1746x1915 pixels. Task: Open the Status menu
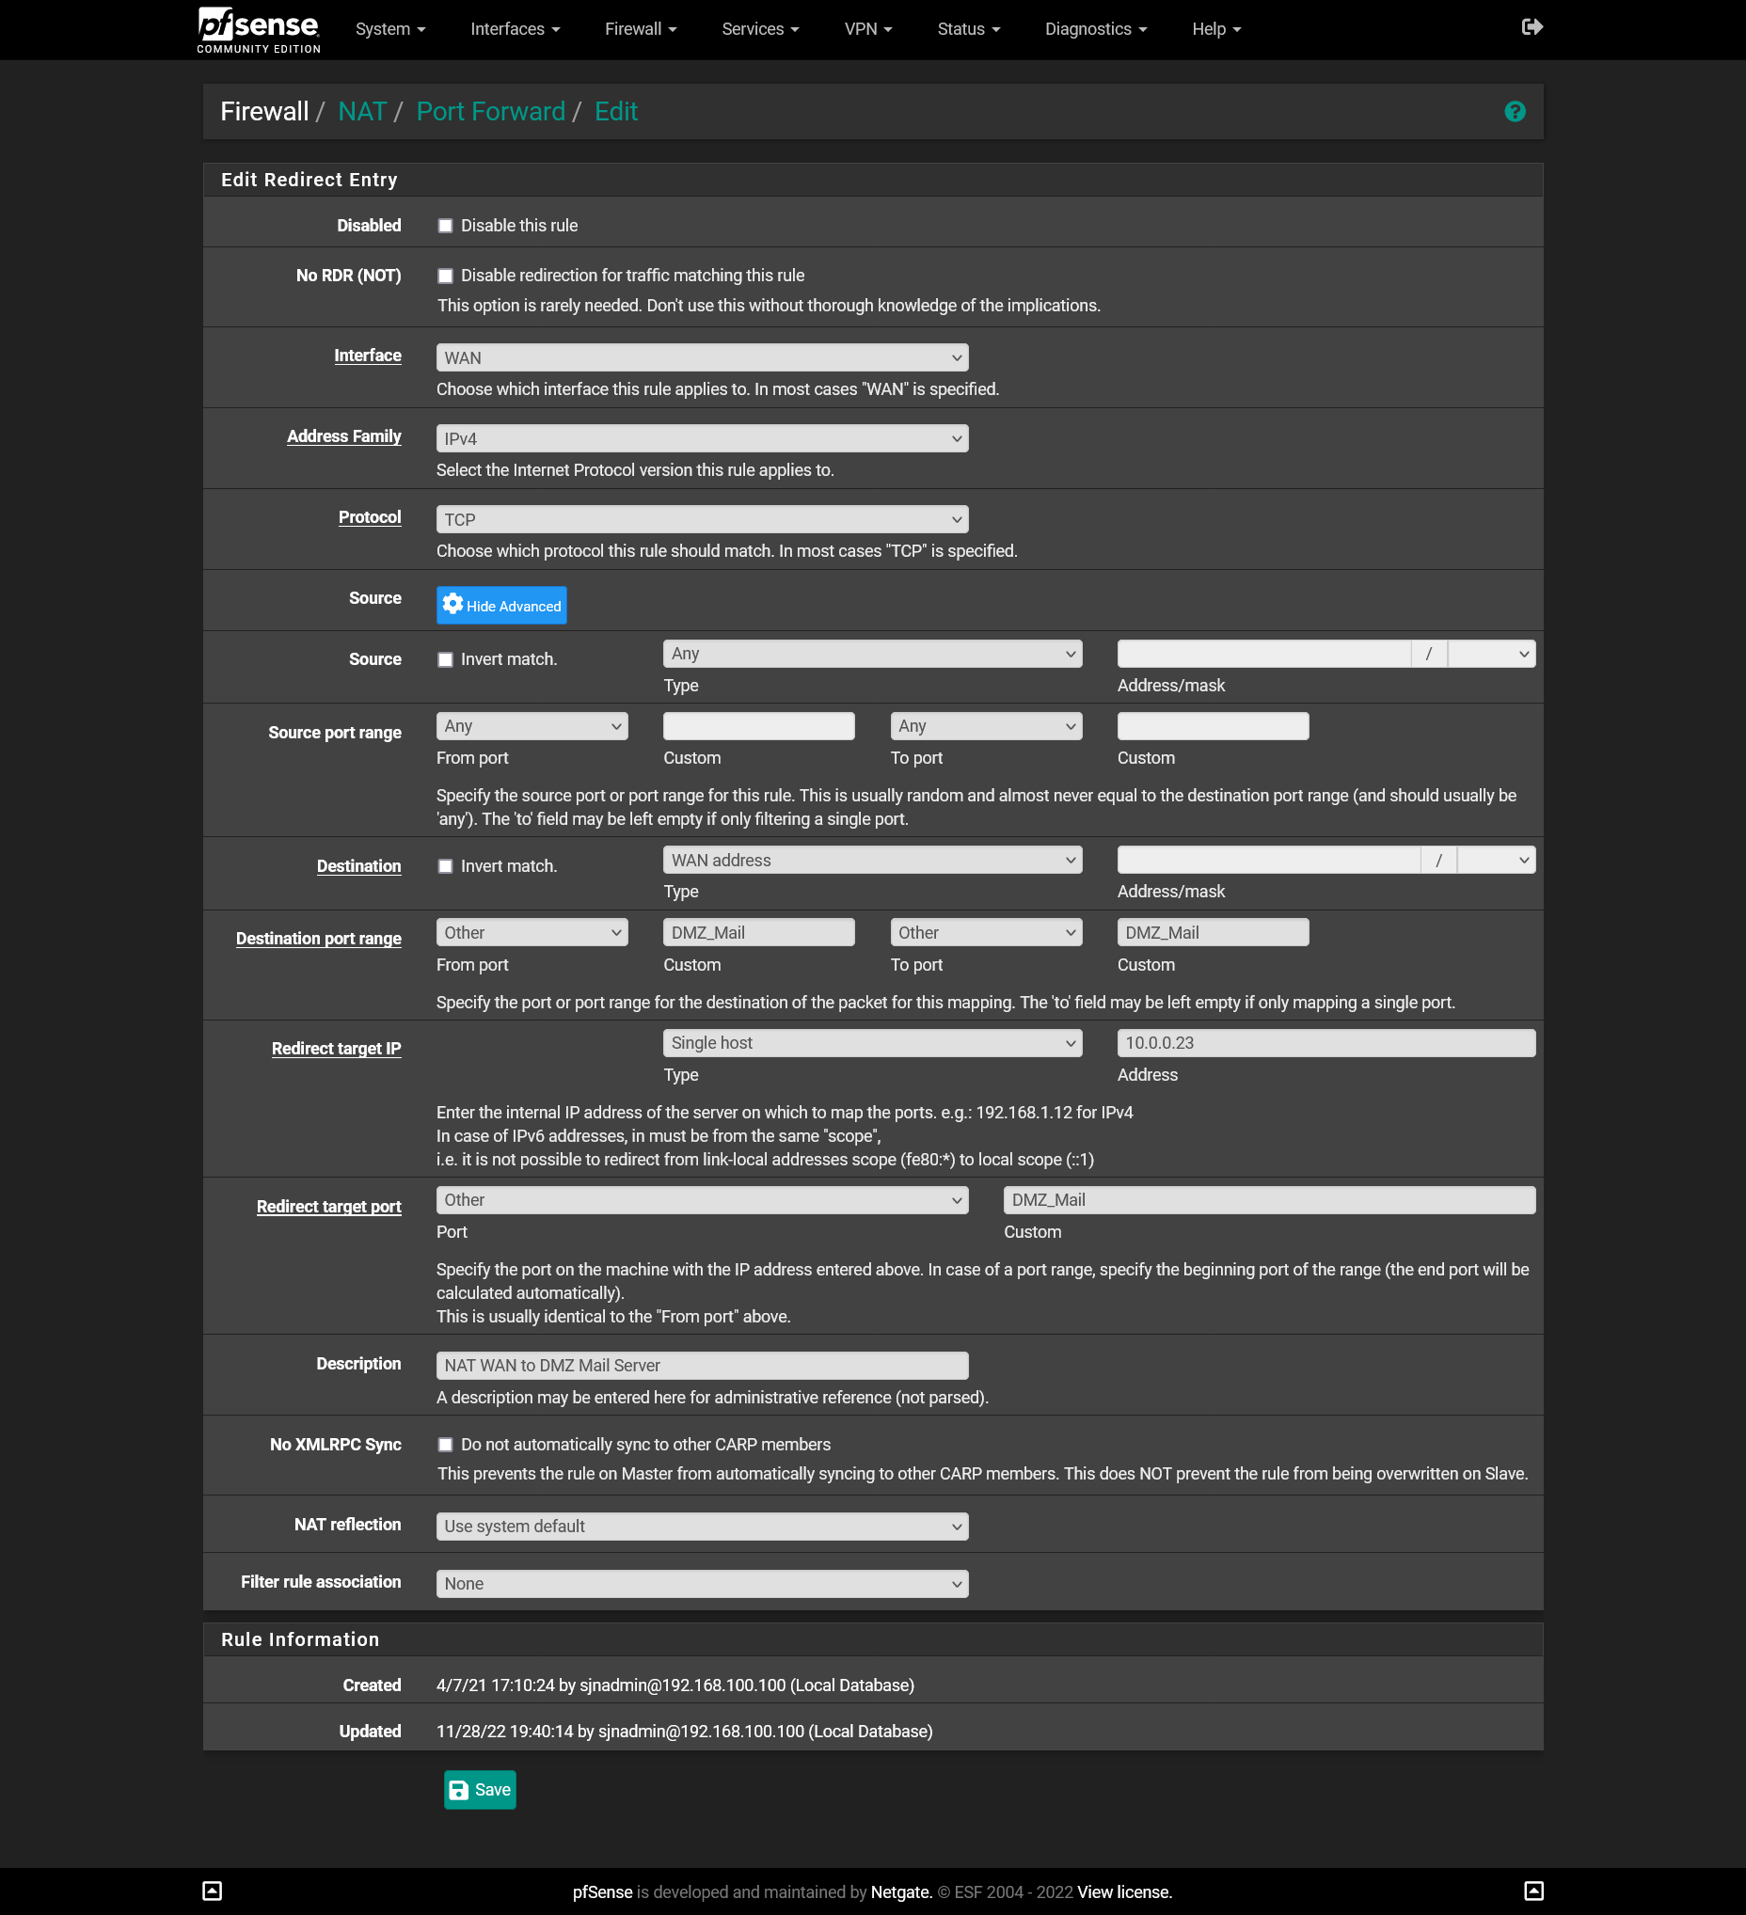coord(969,29)
